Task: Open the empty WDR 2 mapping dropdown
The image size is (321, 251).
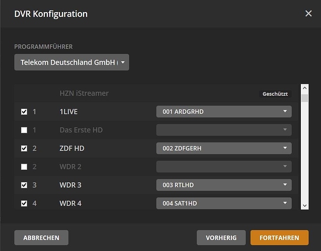Action: click(x=223, y=166)
